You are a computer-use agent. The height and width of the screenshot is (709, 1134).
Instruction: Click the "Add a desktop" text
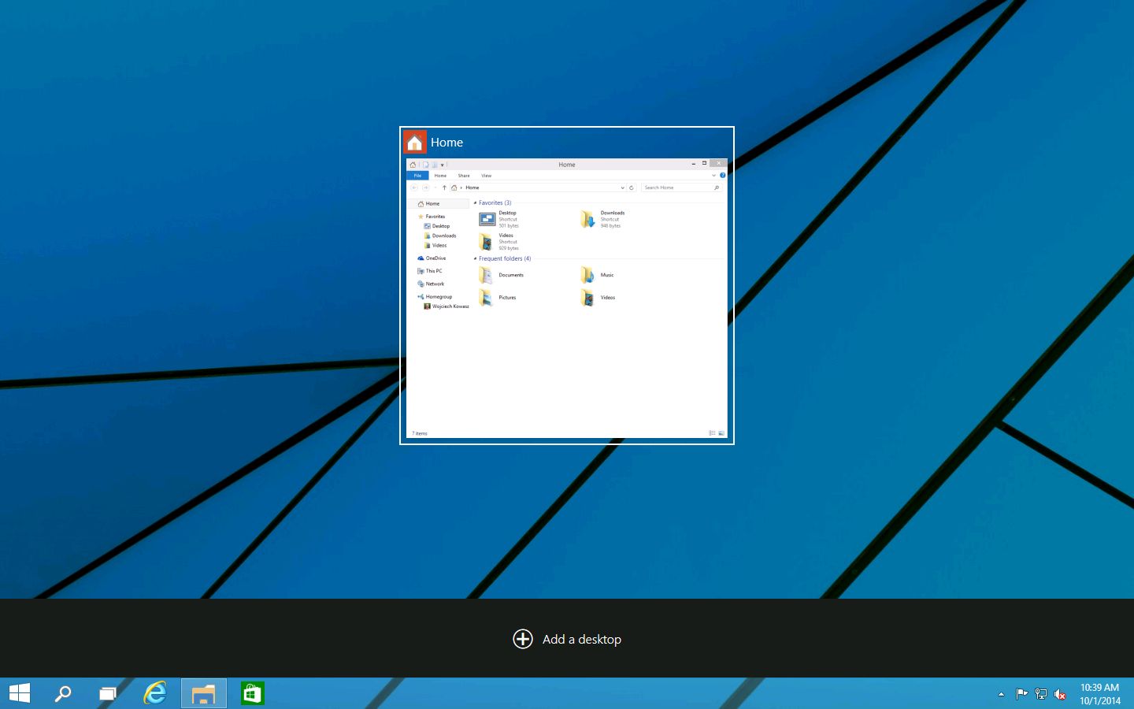pyautogui.click(x=581, y=640)
